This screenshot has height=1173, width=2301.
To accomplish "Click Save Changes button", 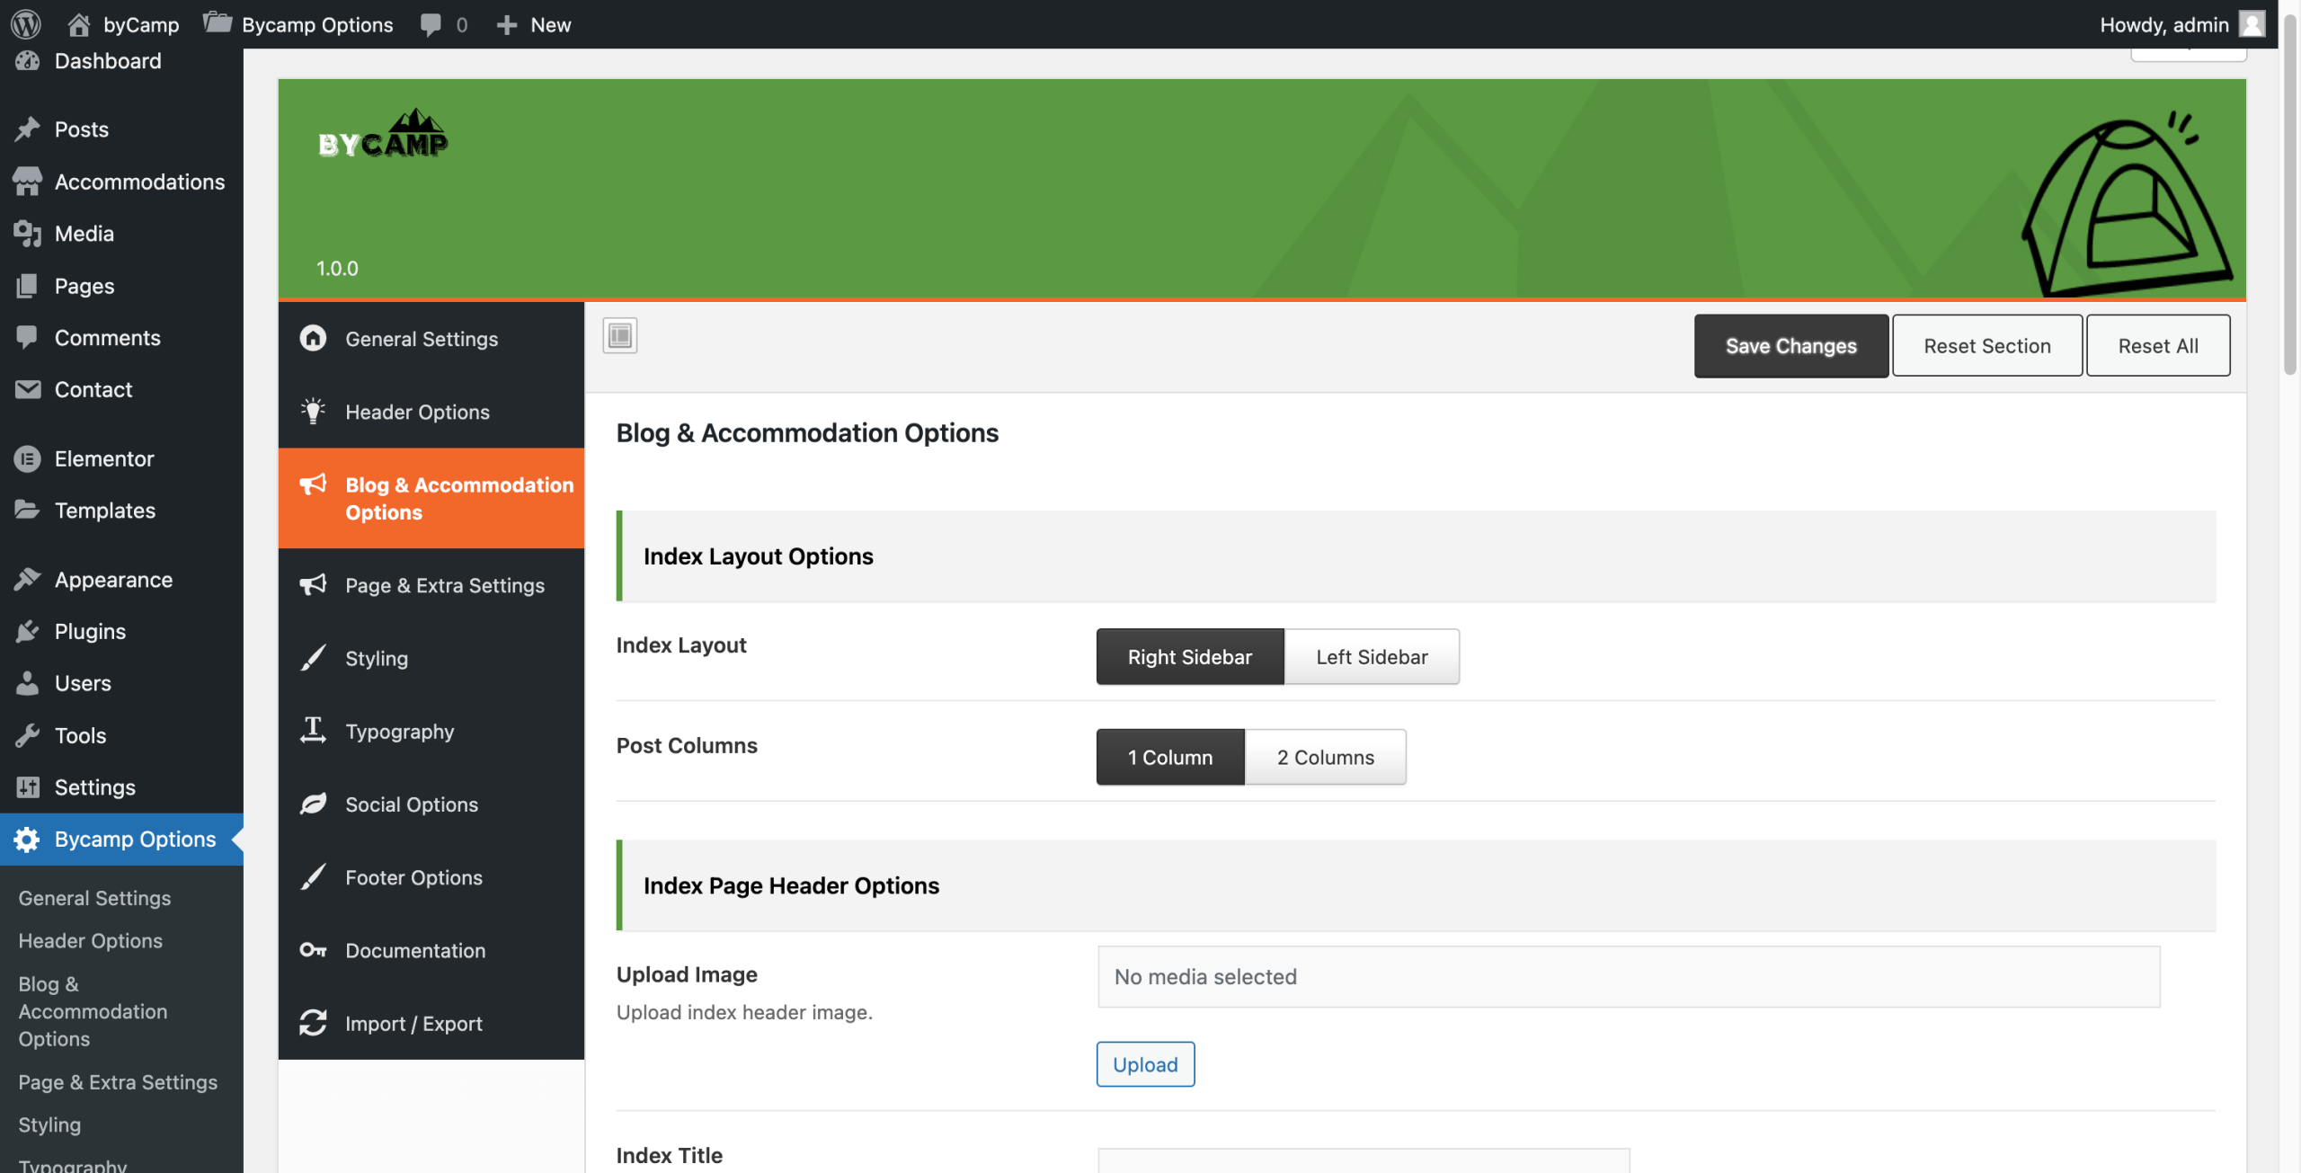I will tap(1790, 346).
